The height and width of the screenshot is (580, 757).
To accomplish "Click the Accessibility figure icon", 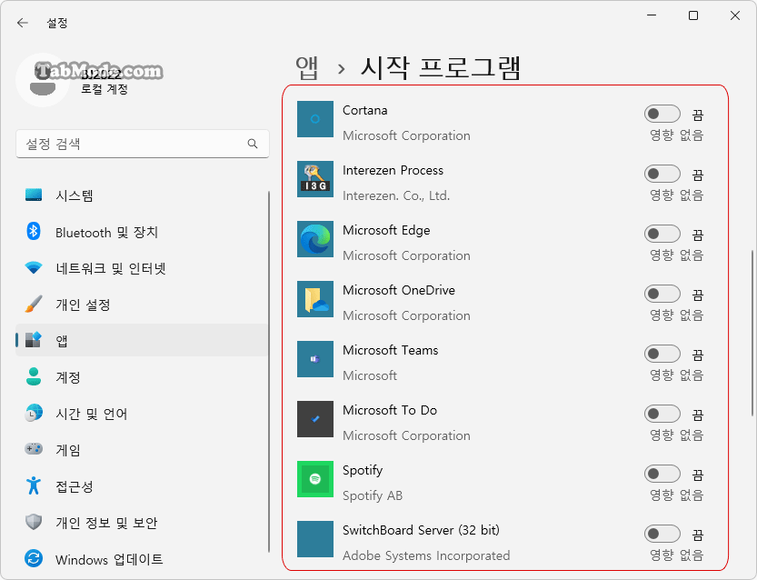I will 34,485.
